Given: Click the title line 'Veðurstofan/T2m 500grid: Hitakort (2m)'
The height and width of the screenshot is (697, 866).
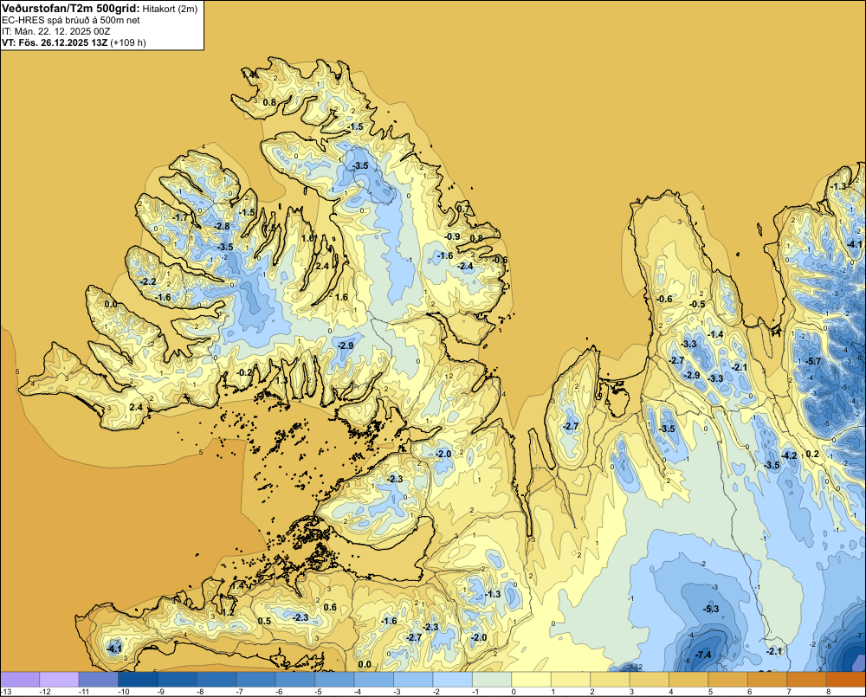Looking at the screenshot, I should 99,8.
